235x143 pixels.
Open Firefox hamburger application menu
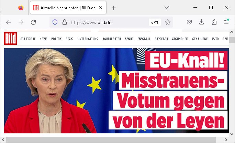226,22
